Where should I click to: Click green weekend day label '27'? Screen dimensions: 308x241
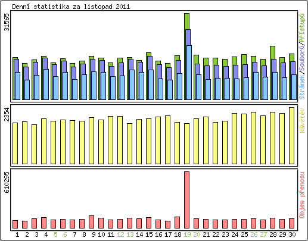click(263, 234)
